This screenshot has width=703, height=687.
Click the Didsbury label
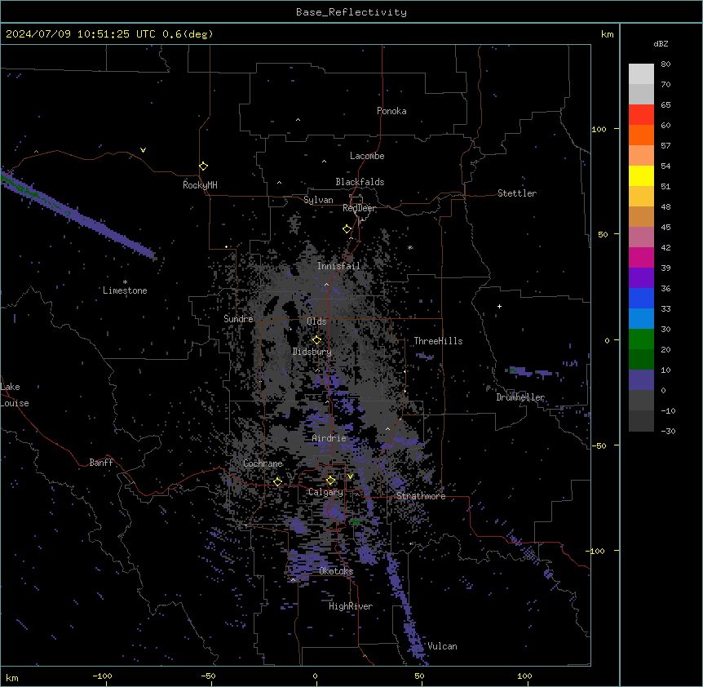pos(312,352)
